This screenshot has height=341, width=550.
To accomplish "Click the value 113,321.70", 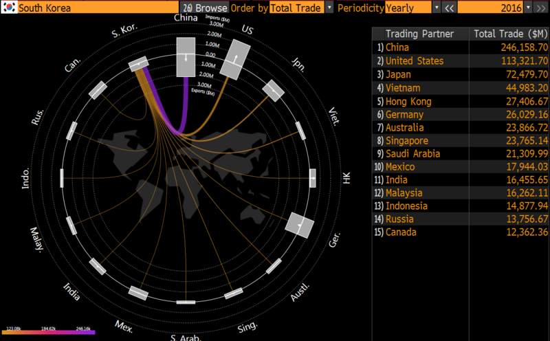I will (x=524, y=60).
